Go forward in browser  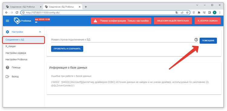click(x=12, y=13)
